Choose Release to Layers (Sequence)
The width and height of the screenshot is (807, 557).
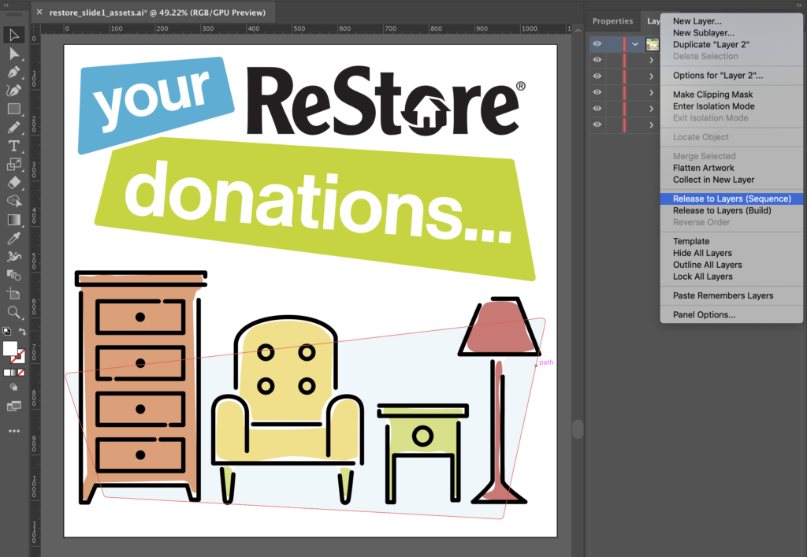731,199
